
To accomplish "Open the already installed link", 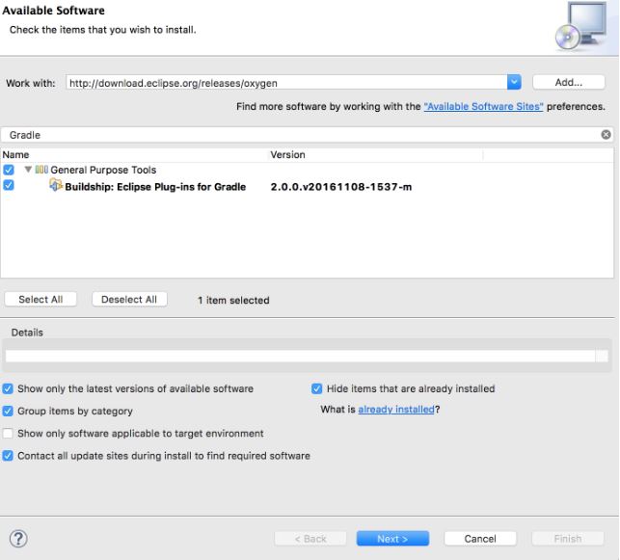I will [x=396, y=409].
